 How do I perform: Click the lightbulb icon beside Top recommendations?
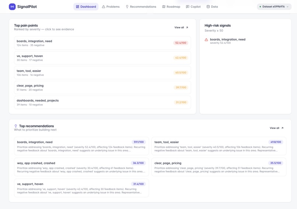(x=16, y=126)
